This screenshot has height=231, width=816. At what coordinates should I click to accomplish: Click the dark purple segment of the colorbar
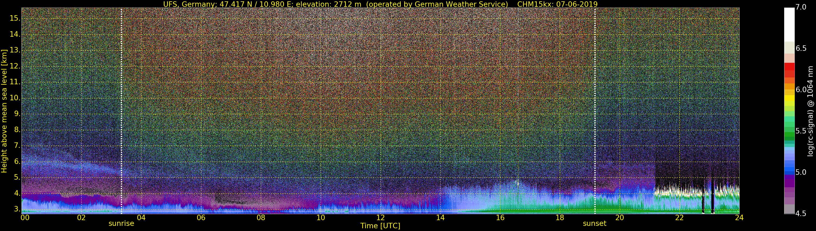pyautogui.click(x=789, y=183)
